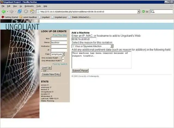Check the Only Isolated Hosts checkbox
Image resolution: width=174 pixels, height=128 pixels.
pyautogui.click(x=63, y=58)
